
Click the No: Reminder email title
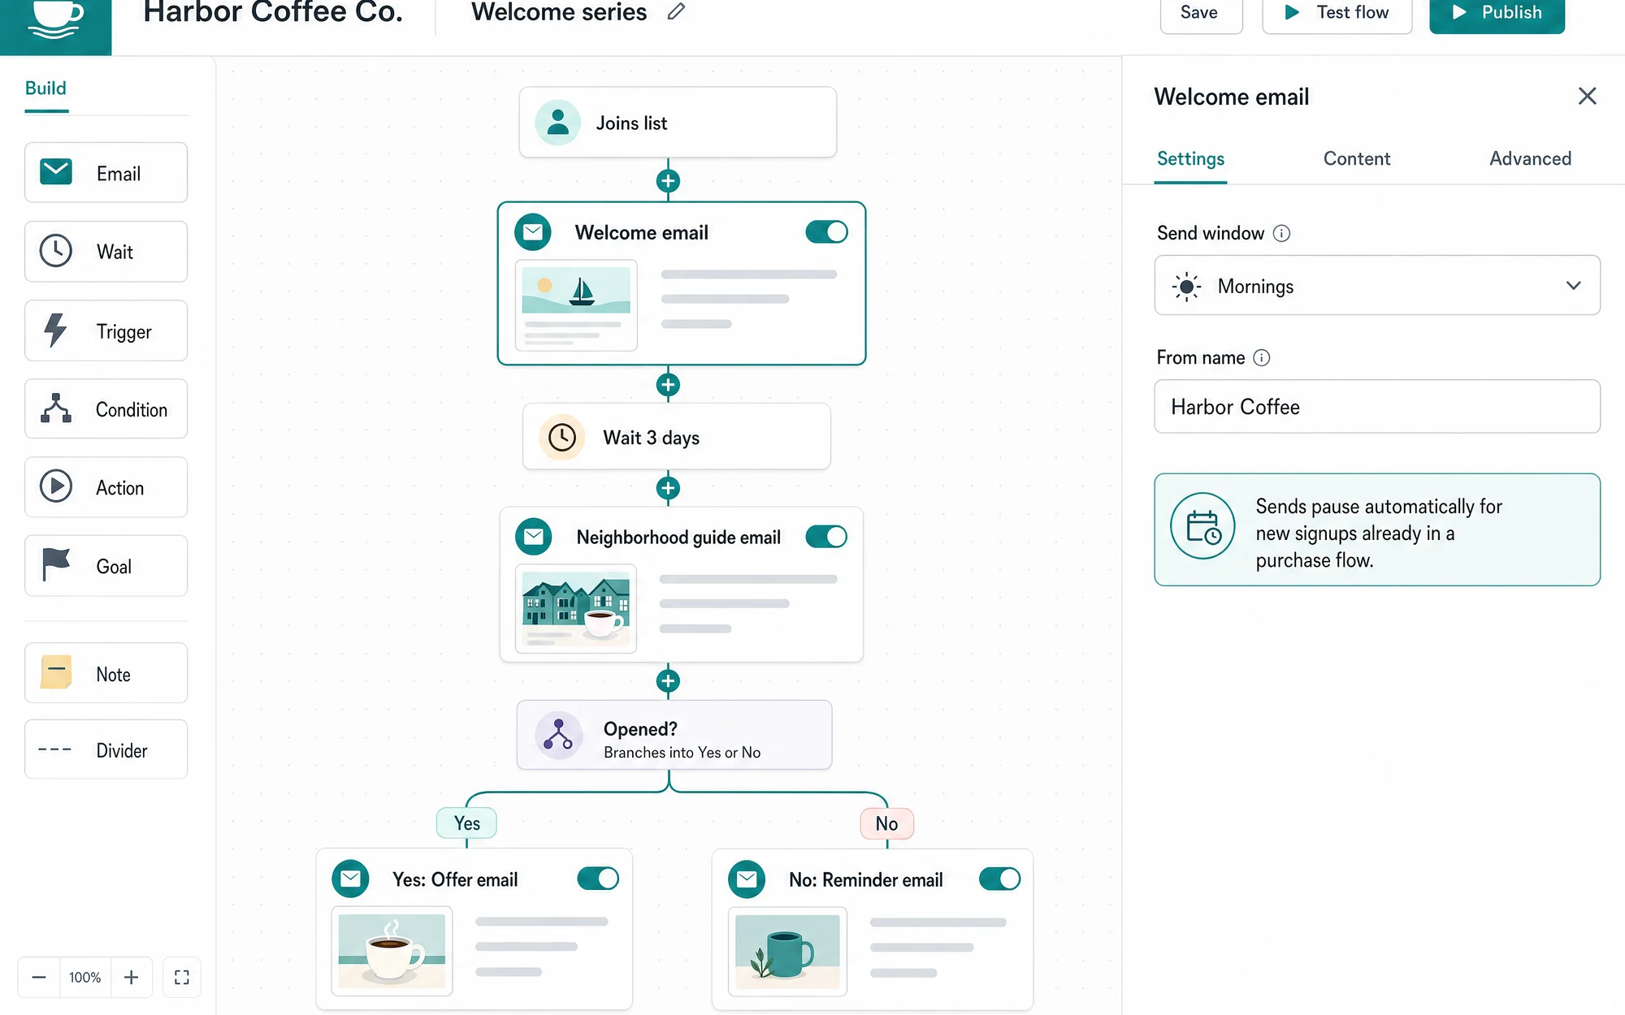point(865,880)
